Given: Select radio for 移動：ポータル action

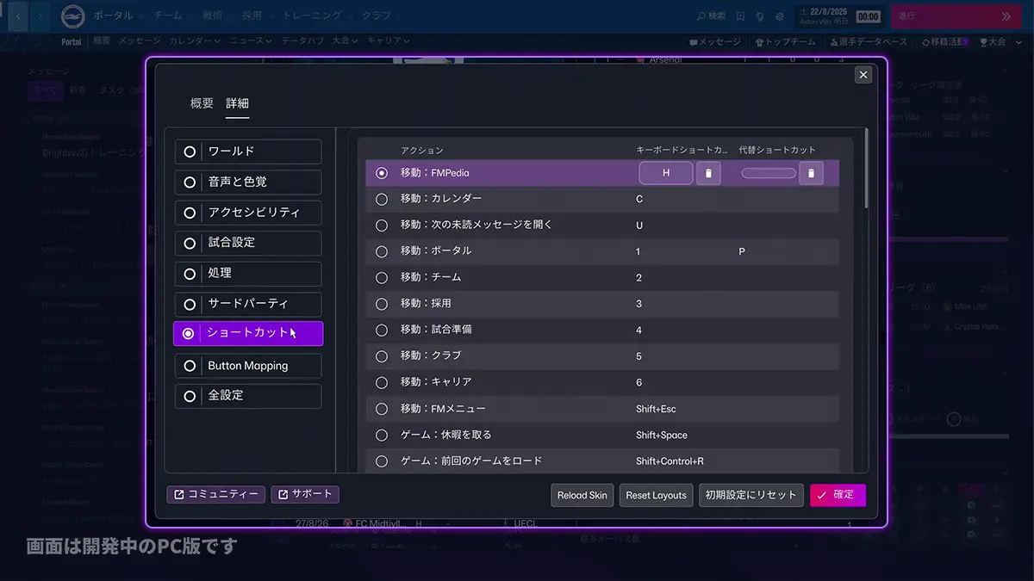Looking at the screenshot, I should (x=382, y=251).
